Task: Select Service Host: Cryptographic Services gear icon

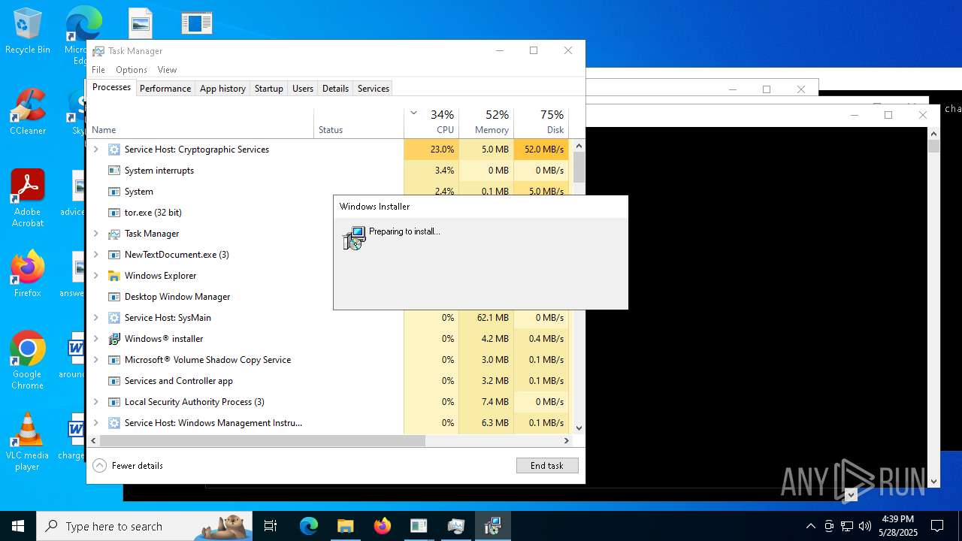Action: click(114, 150)
